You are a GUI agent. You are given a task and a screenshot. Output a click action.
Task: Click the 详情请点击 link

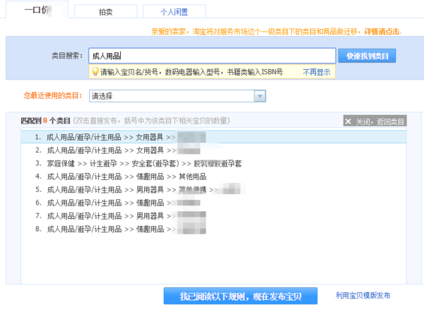point(383,31)
